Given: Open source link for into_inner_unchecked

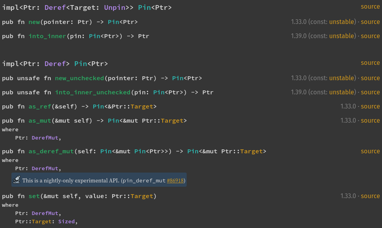Looking at the screenshot, I should tap(370, 92).
